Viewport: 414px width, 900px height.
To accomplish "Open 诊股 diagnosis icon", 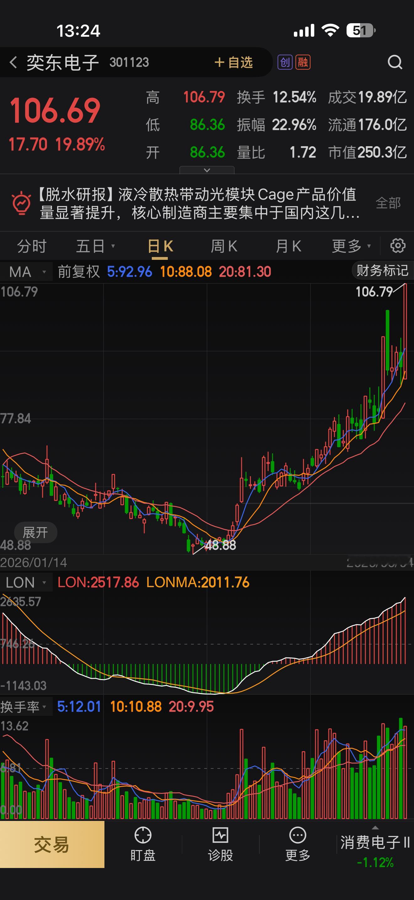I will (x=220, y=844).
